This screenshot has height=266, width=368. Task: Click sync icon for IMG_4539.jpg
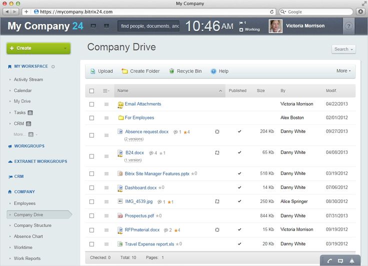[x=217, y=201]
